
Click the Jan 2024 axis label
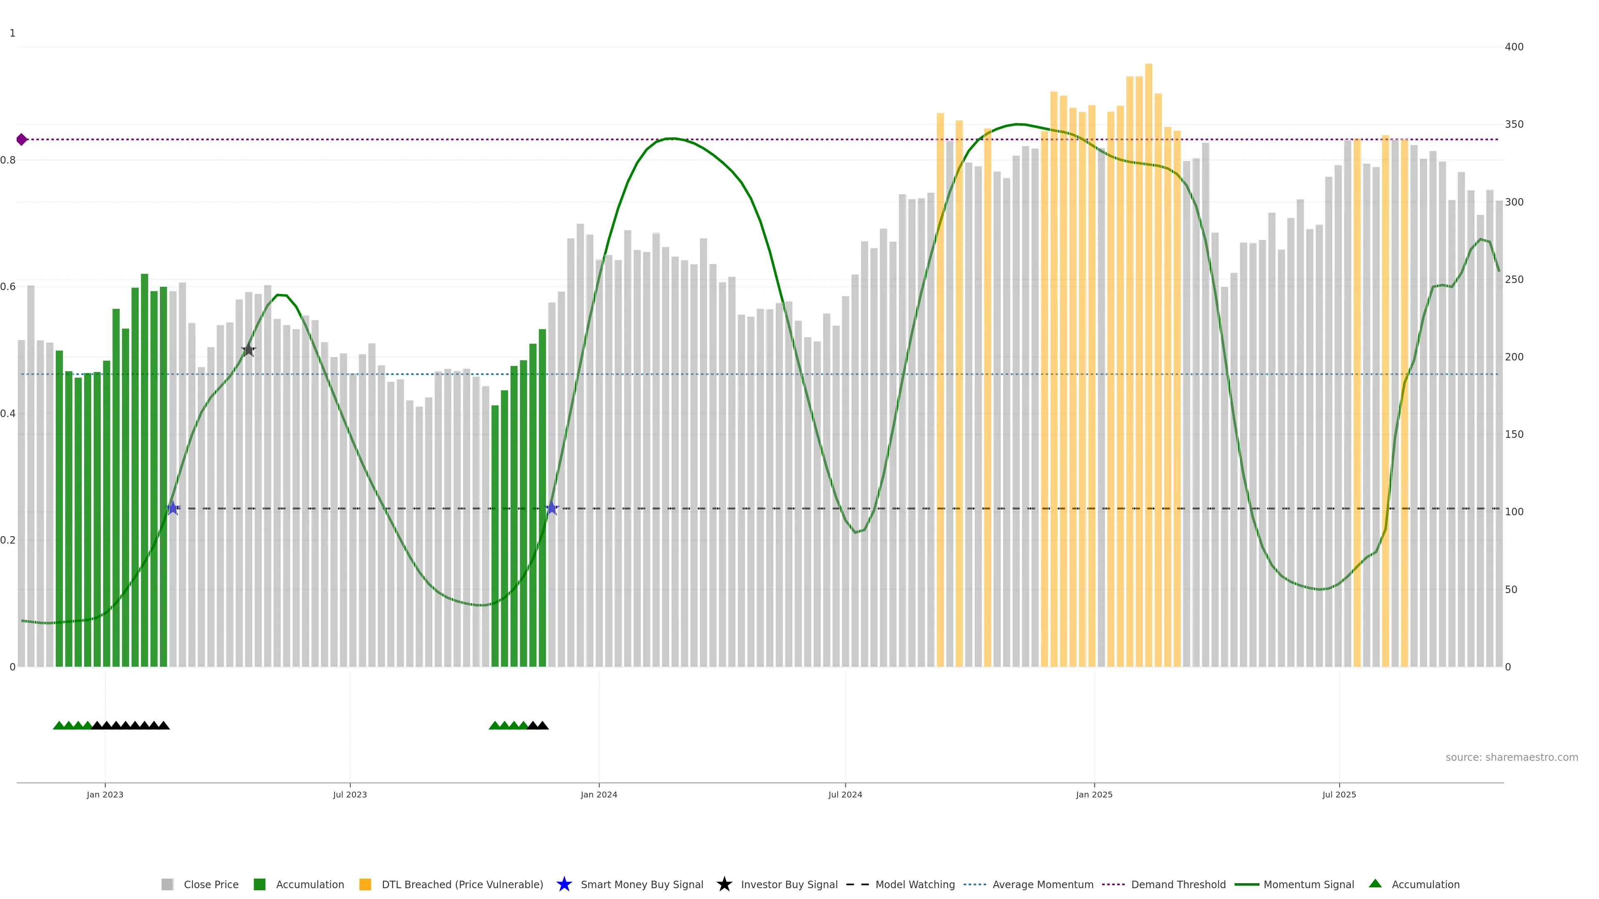coord(598,794)
